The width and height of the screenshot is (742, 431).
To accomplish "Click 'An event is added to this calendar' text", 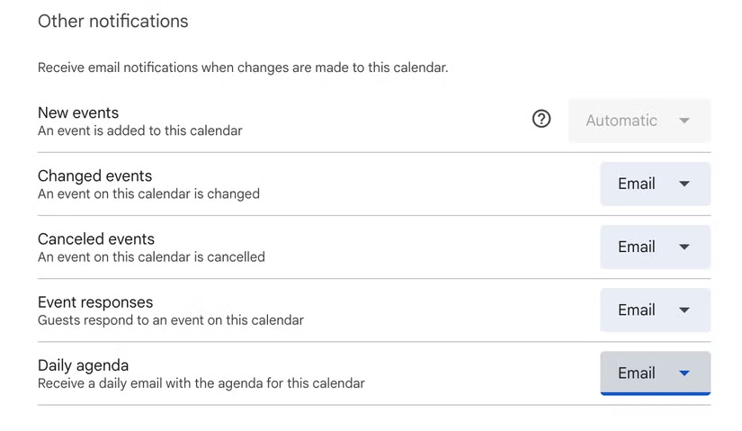I will (x=140, y=130).
